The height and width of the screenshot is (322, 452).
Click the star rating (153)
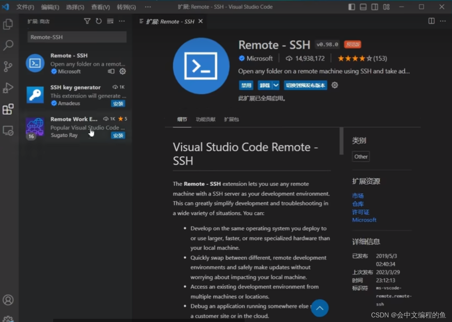(x=362, y=58)
